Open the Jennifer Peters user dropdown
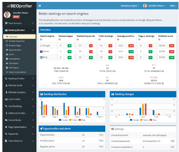The height and width of the screenshot is (152, 179). pos(154,6)
